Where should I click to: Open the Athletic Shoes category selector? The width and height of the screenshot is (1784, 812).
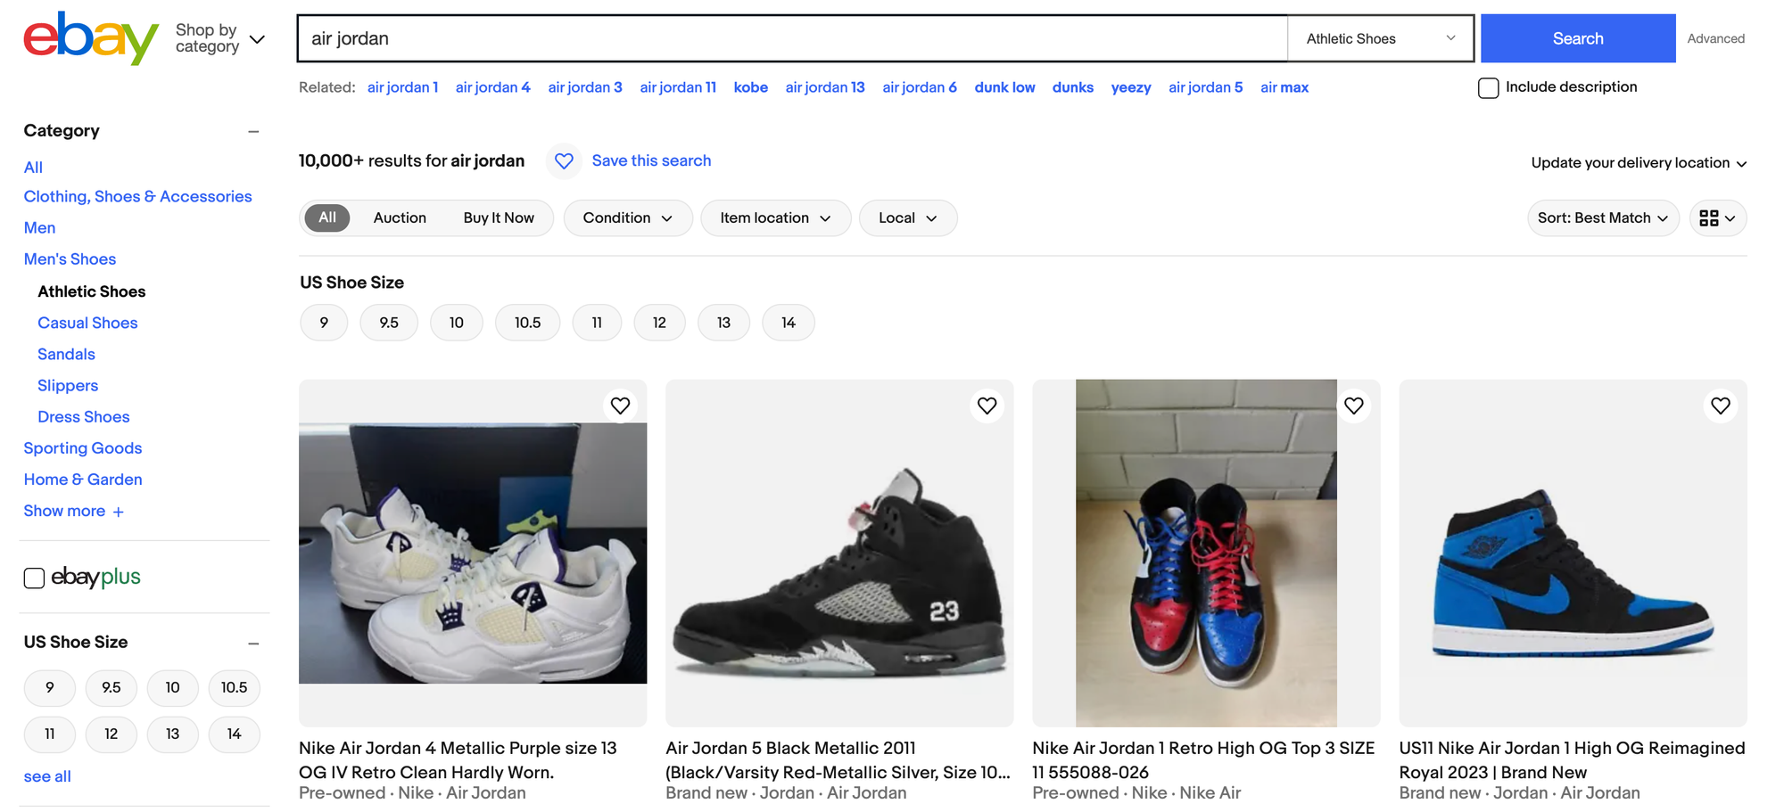(1380, 38)
